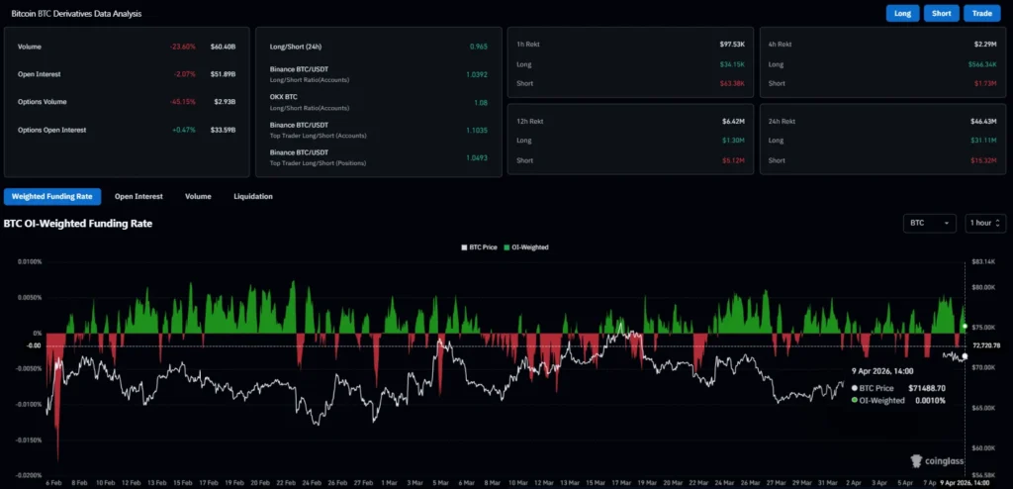Click the Short button

[x=941, y=14]
